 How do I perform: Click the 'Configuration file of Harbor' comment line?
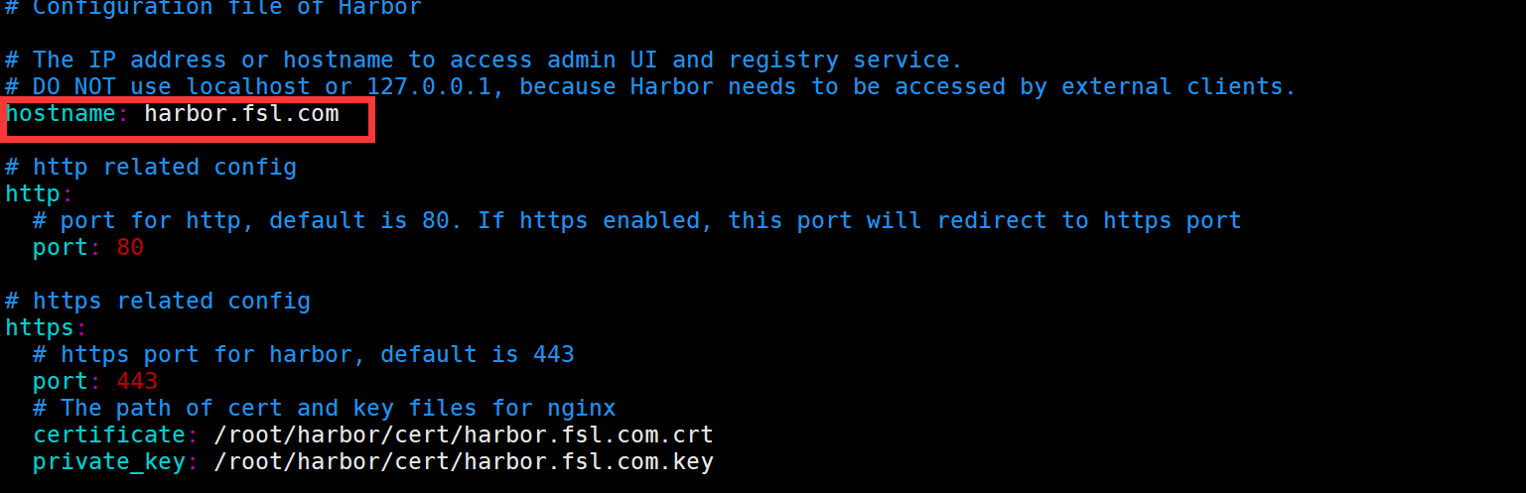213,8
